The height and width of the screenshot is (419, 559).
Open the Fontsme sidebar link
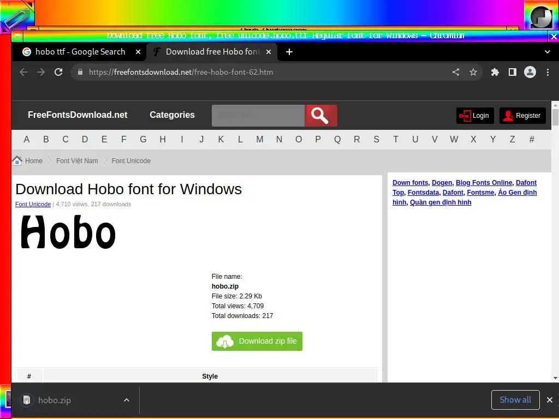click(480, 193)
